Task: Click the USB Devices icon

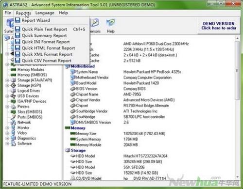Action: (13, 96)
